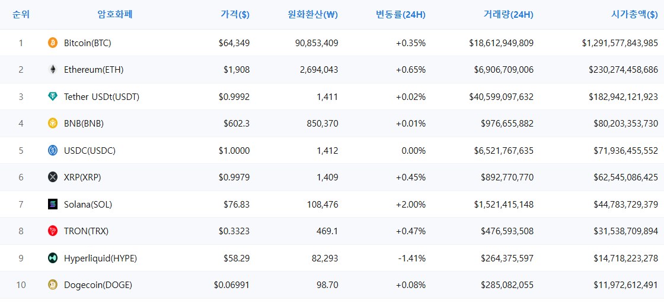
Task: Click Hyperliquid market cap $14,718,223,278
Action: click(x=626, y=258)
